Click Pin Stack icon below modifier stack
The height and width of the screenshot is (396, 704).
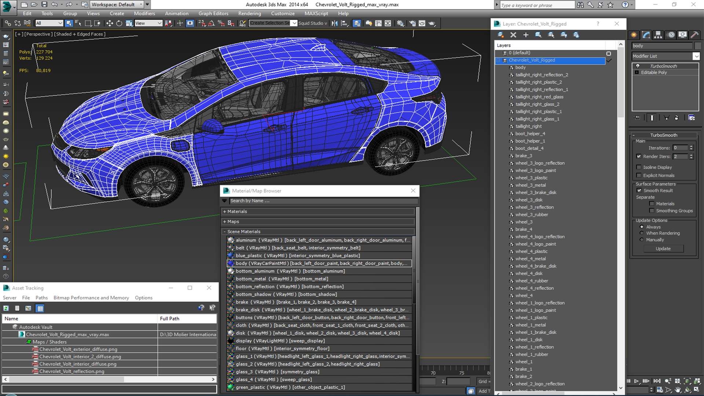pos(637,118)
